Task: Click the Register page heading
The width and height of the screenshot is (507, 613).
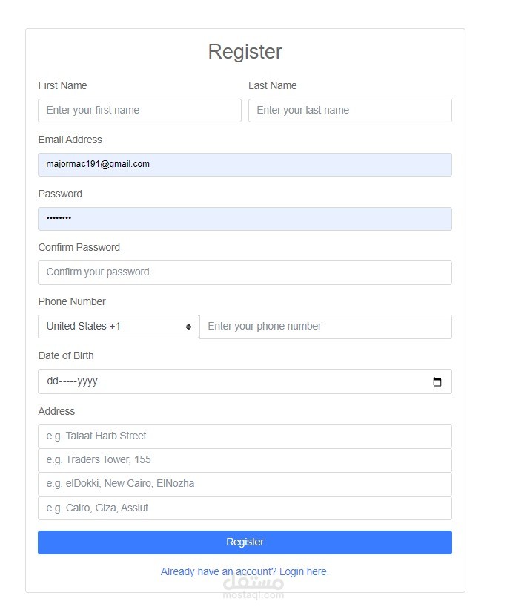Action: point(245,52)
